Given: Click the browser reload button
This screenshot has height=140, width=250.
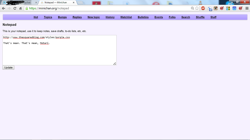Looking at the screenshot, I should pos(15,8).
